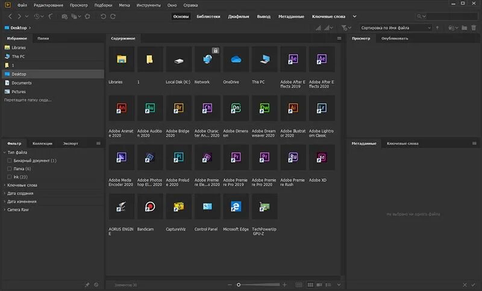Select the thumbnails view icon
The image size is (482, 291).
point(310,285)
